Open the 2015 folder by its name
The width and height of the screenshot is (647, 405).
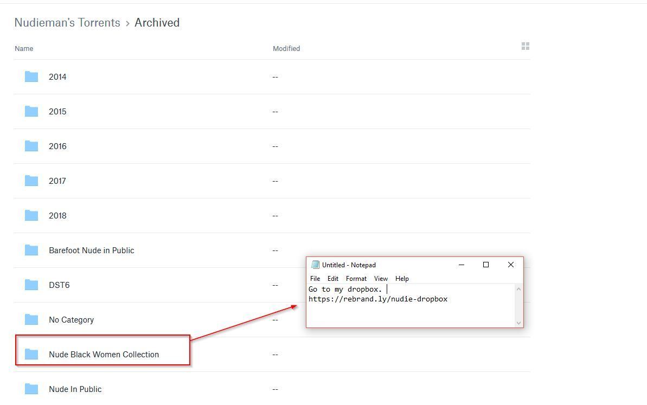(57, 112)
